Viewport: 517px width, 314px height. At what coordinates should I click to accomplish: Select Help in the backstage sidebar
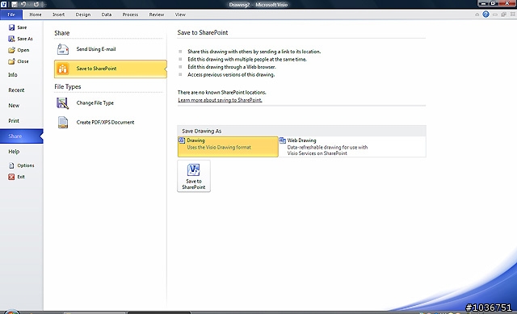click(x=14, y=152)
